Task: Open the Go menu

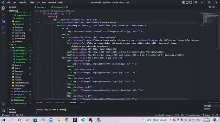Action: [38, 2]
